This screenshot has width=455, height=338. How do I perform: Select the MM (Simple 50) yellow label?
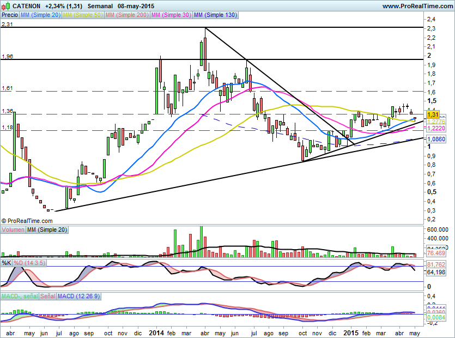(x=83, y=15)
